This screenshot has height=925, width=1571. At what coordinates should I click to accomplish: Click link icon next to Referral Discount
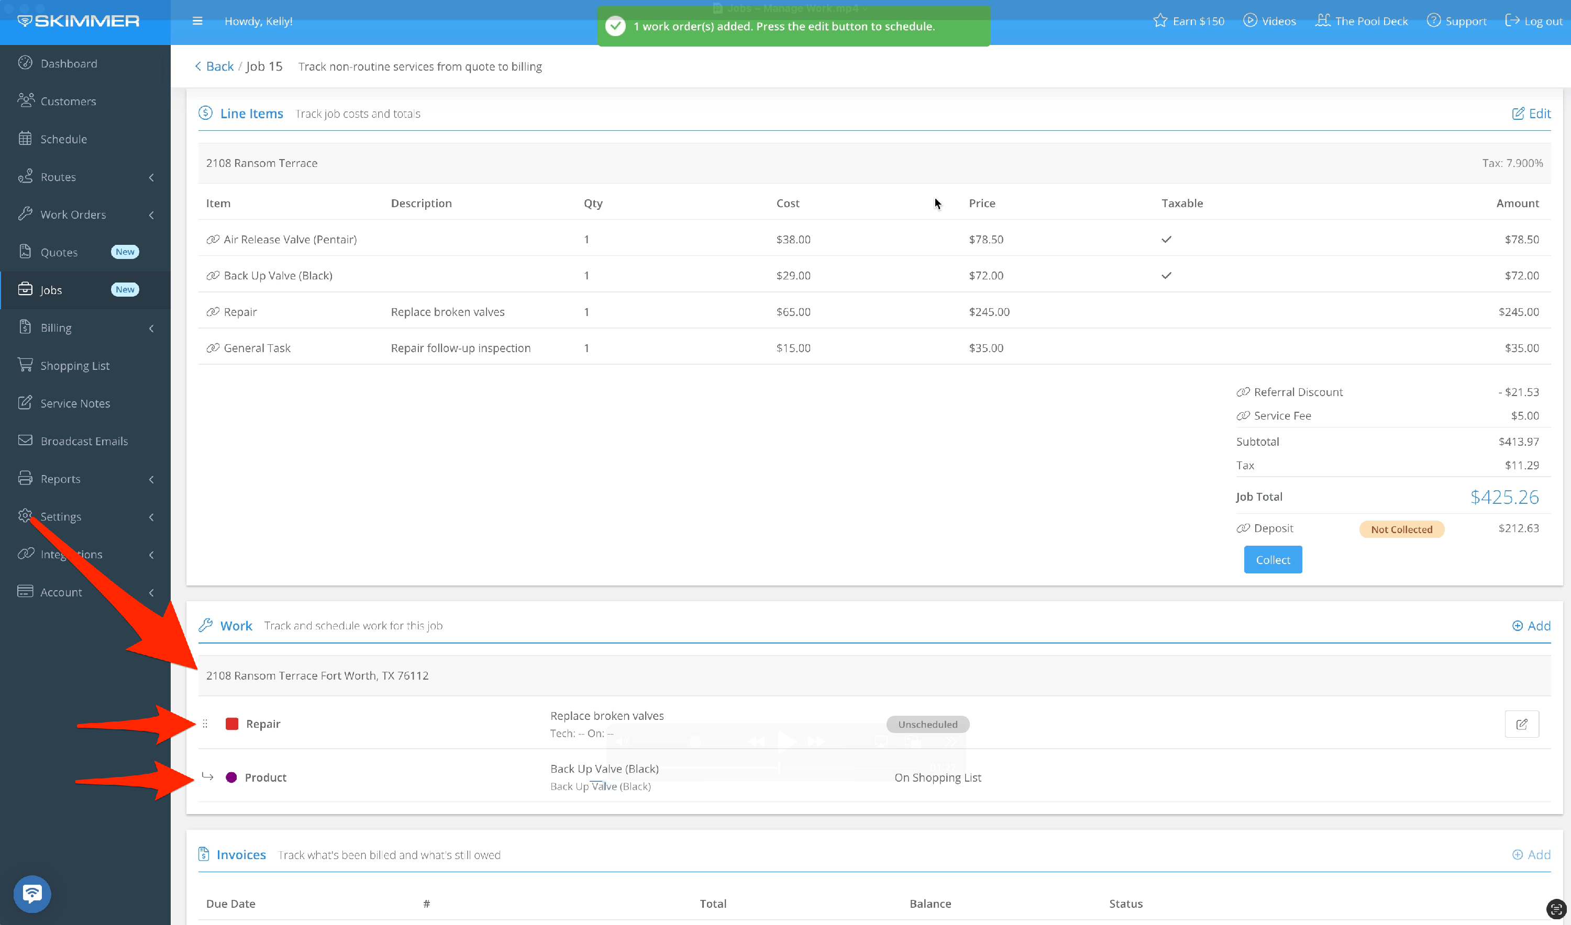[1243, 392]
